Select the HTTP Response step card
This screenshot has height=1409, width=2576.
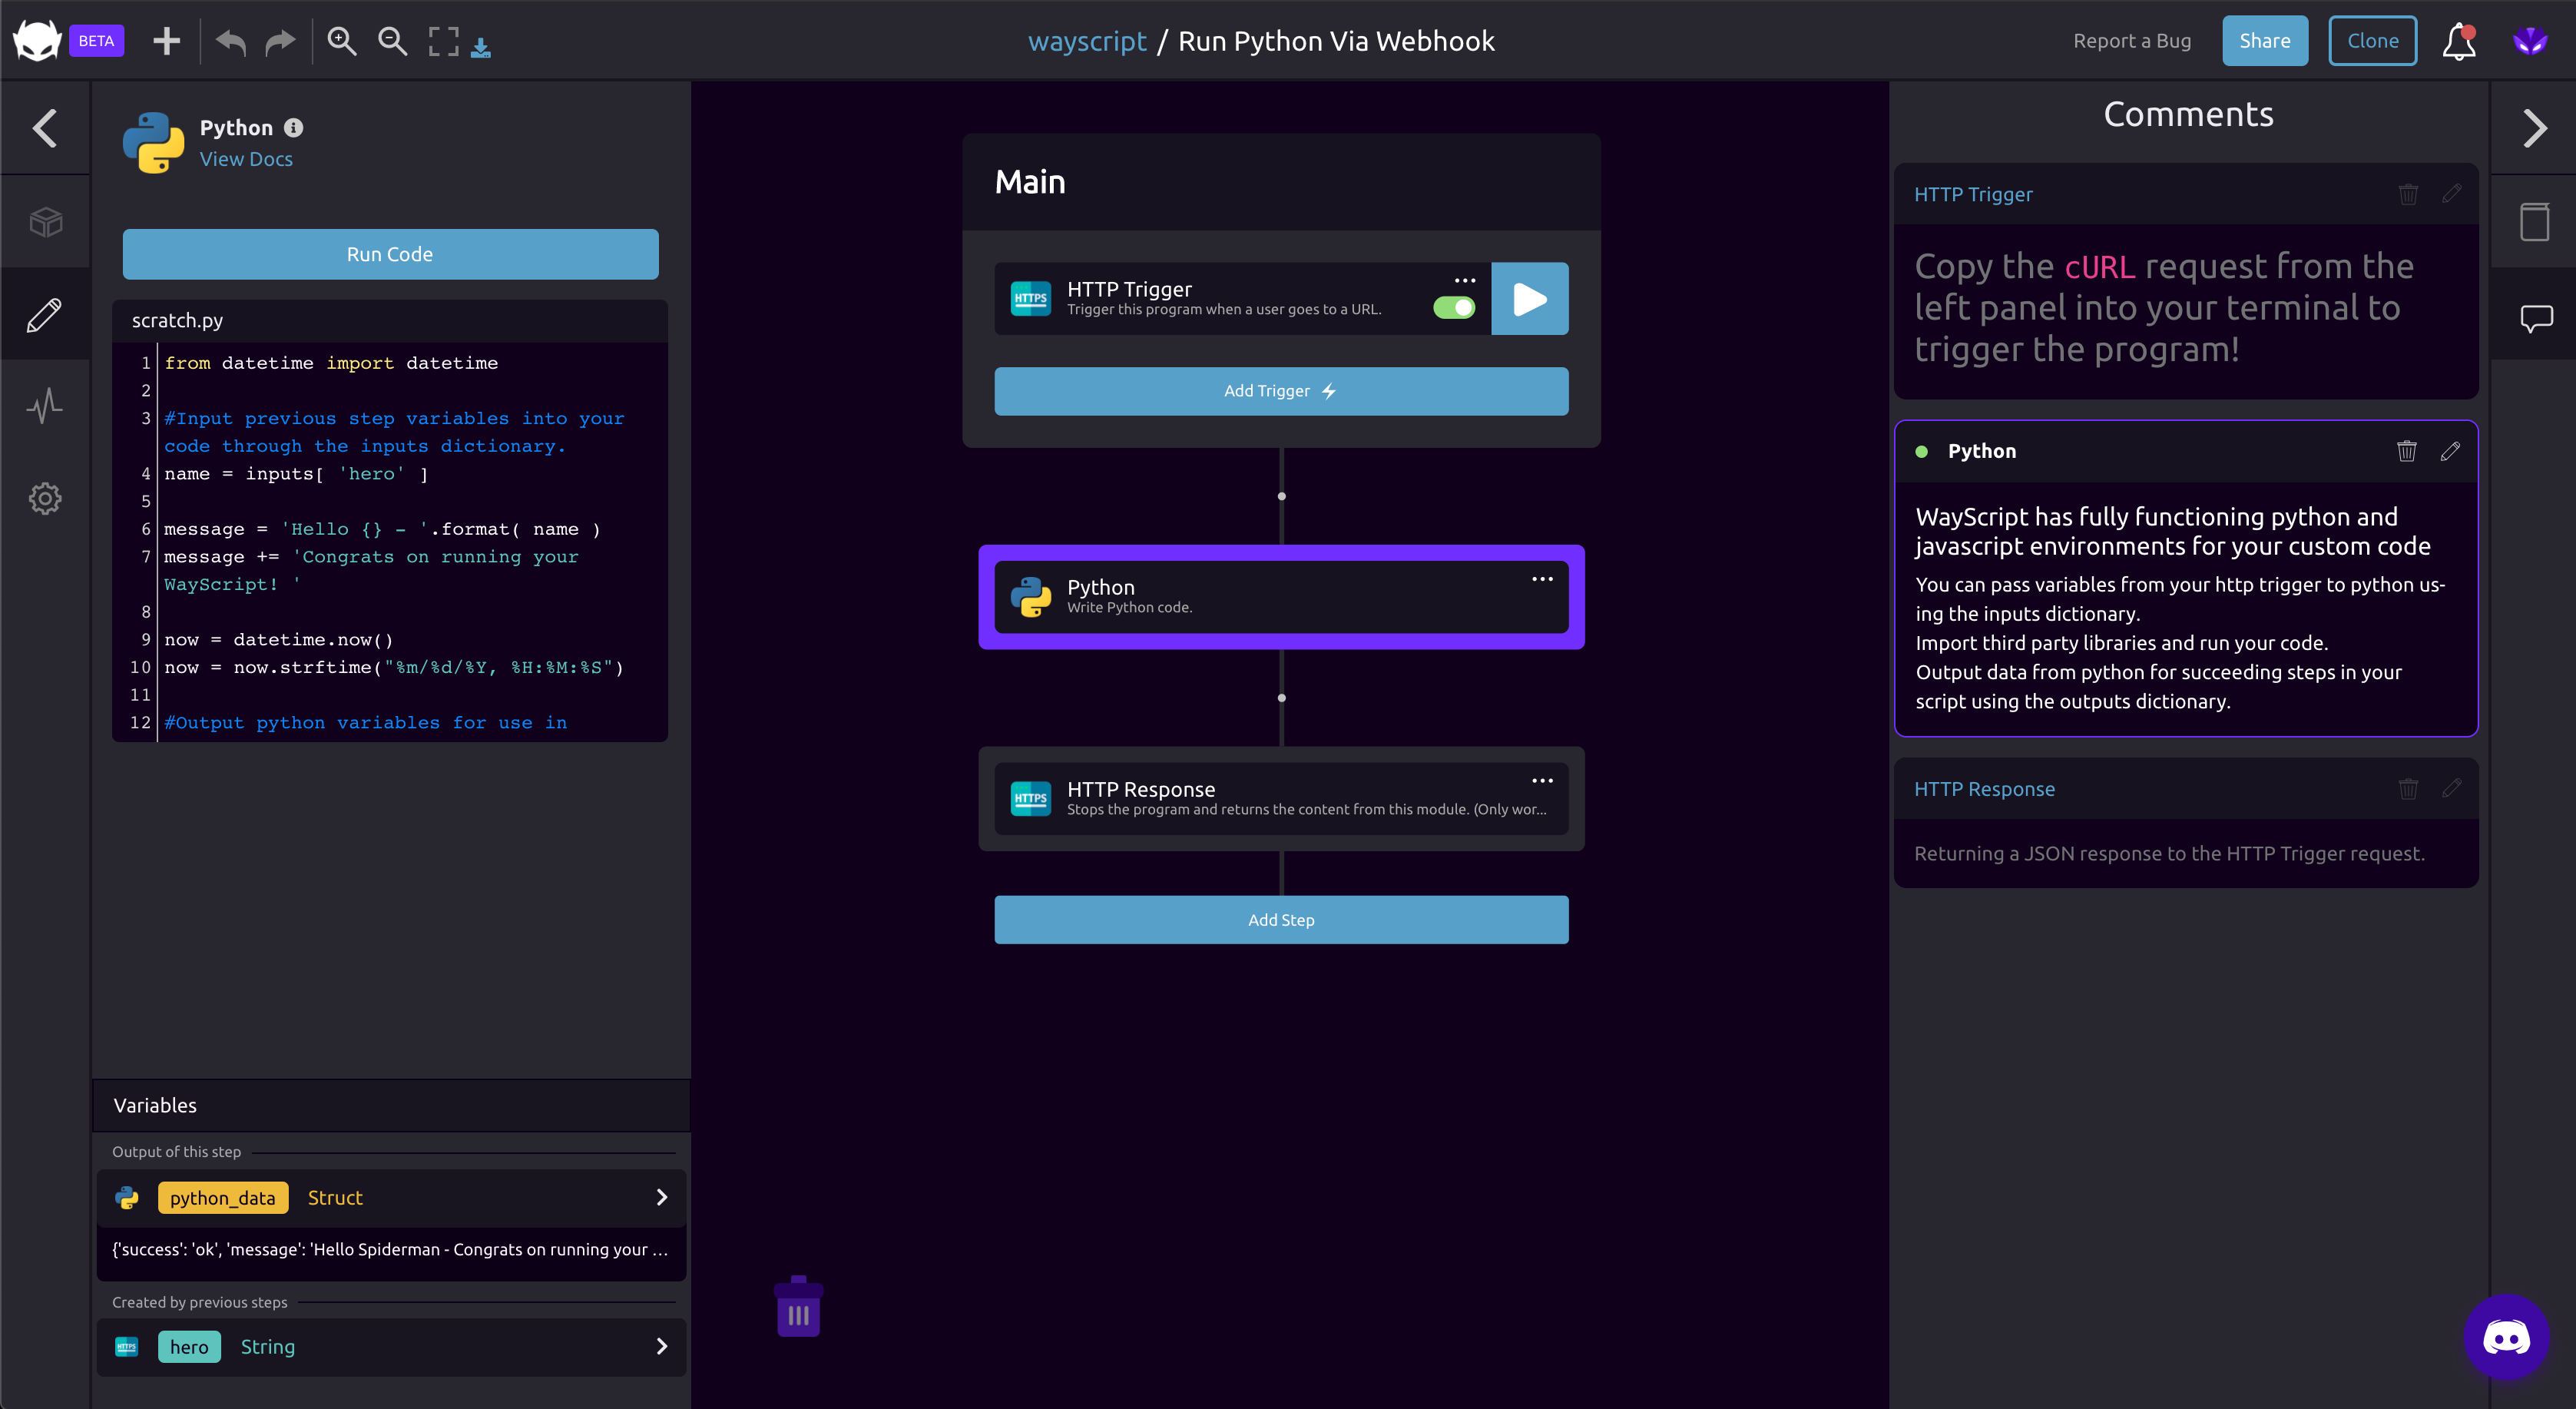click(1281, 799)
